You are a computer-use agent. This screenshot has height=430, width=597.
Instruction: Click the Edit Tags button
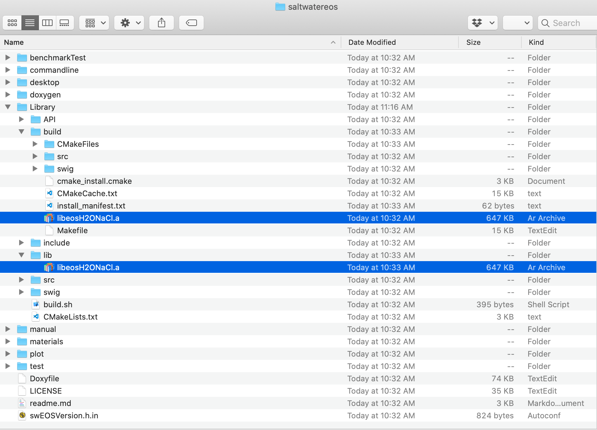191,23
